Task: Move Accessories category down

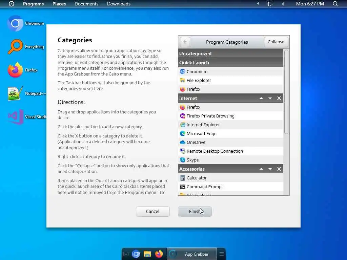Action: (270, 169)
